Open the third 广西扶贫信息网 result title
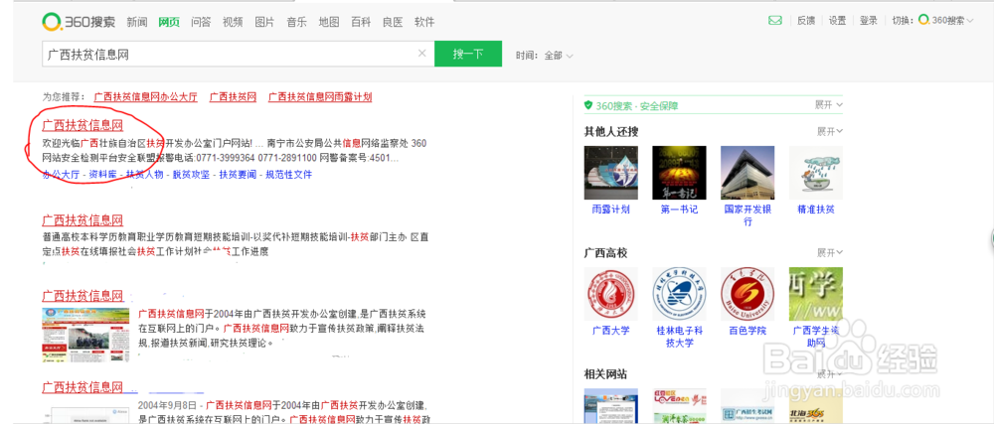 pyautogui.click(x=83, y=296)
